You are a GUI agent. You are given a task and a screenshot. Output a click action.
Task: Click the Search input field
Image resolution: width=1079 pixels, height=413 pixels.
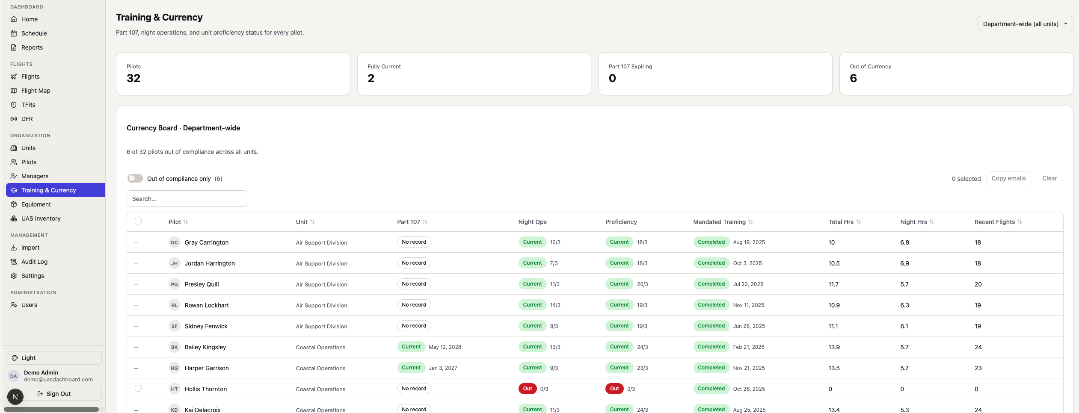pos(187,198)
